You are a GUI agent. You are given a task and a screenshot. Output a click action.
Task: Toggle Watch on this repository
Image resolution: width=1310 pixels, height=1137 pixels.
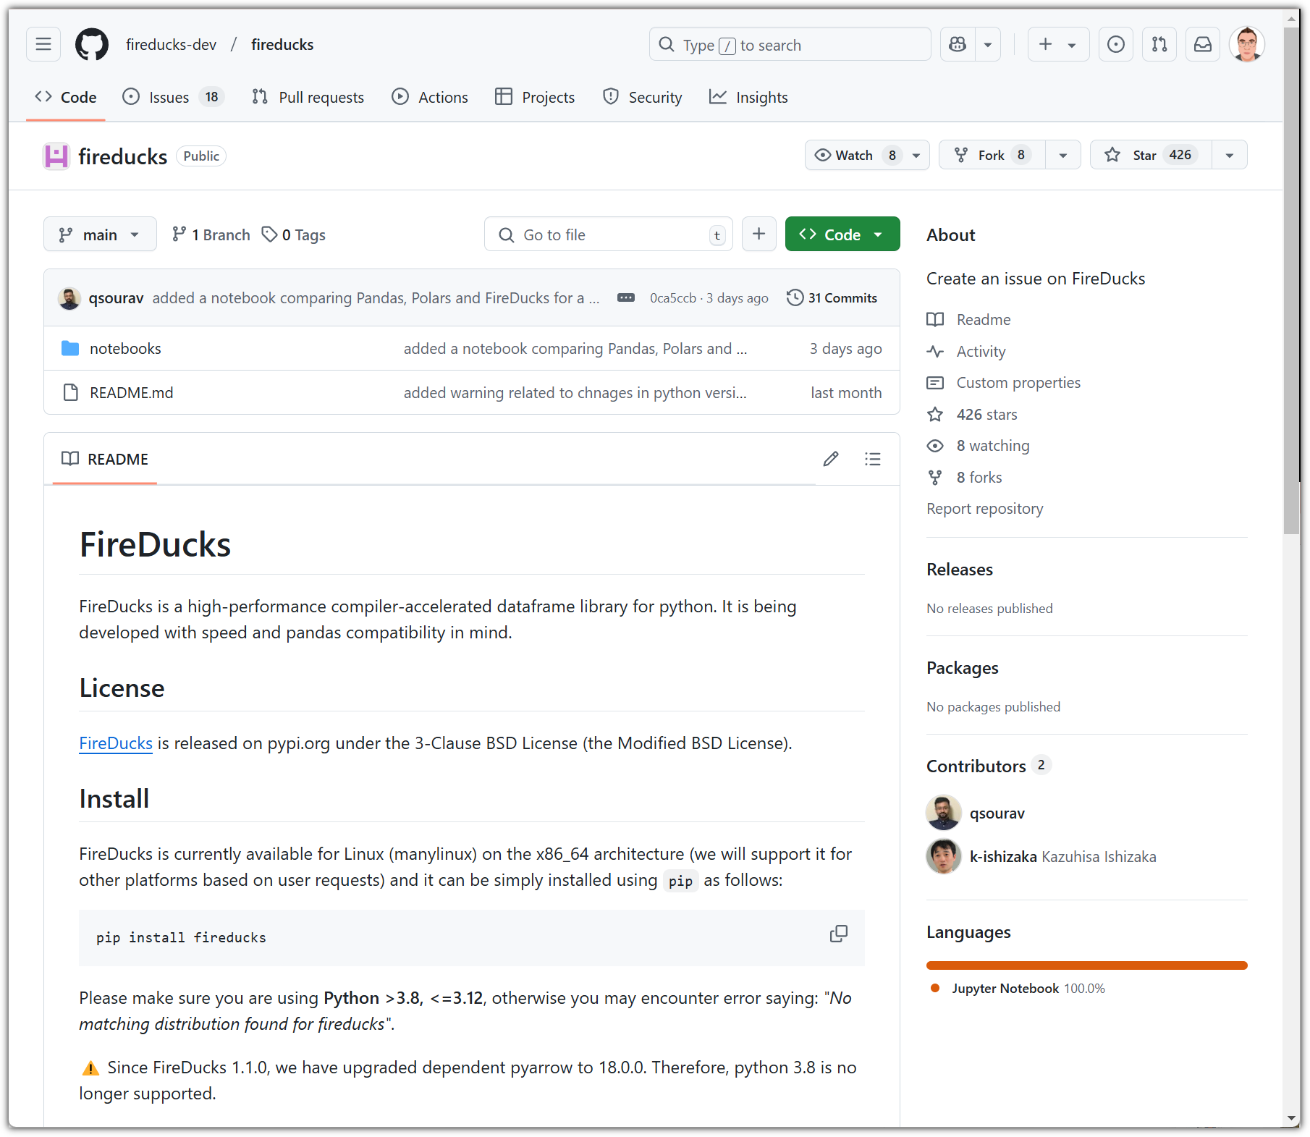pos(855,155)
